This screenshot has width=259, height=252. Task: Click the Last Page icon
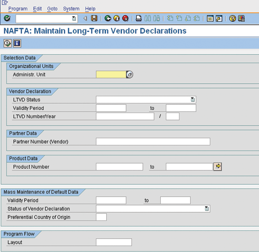pyautogui.click(x=196, y=18)
